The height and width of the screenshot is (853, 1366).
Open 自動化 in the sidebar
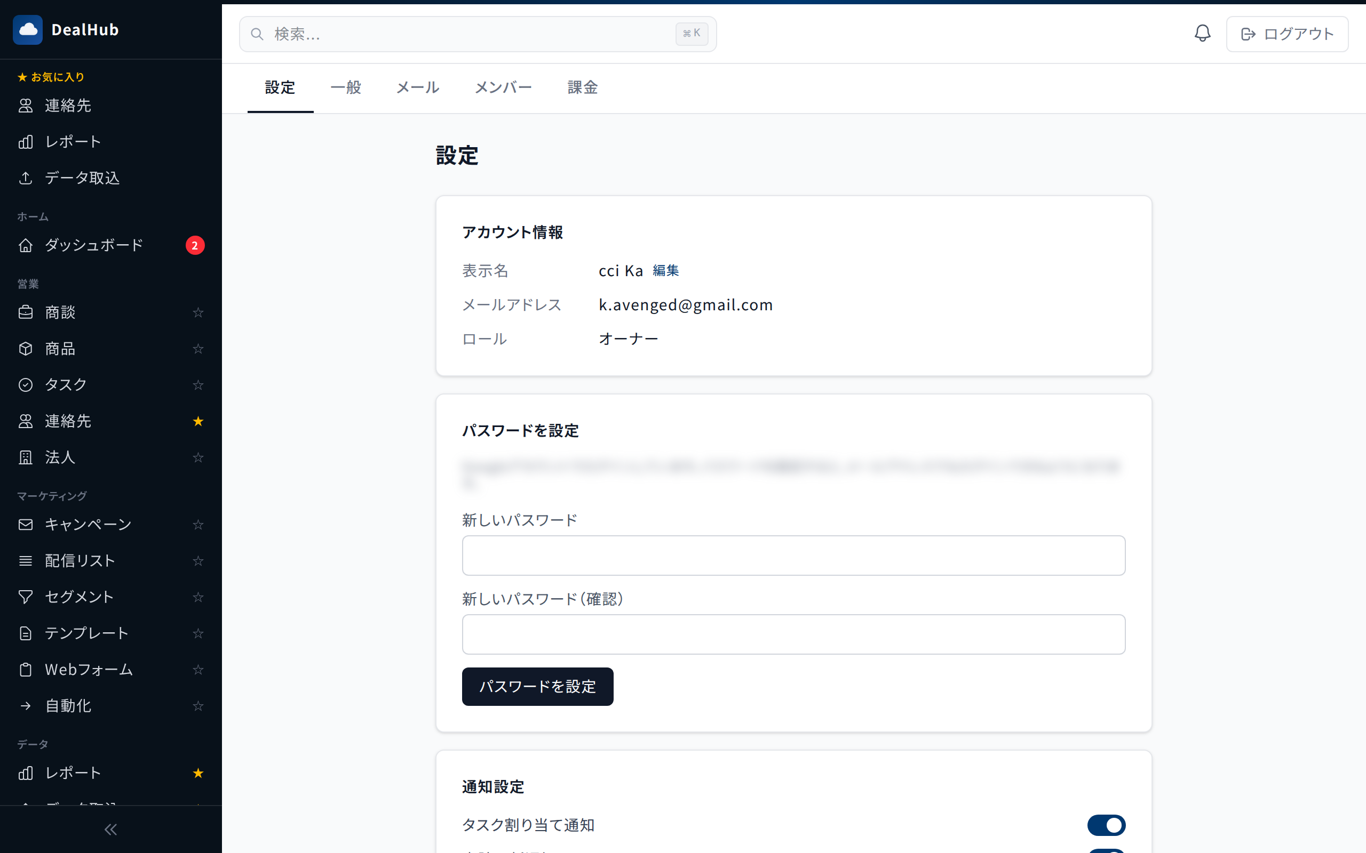[x=68, y=706]
